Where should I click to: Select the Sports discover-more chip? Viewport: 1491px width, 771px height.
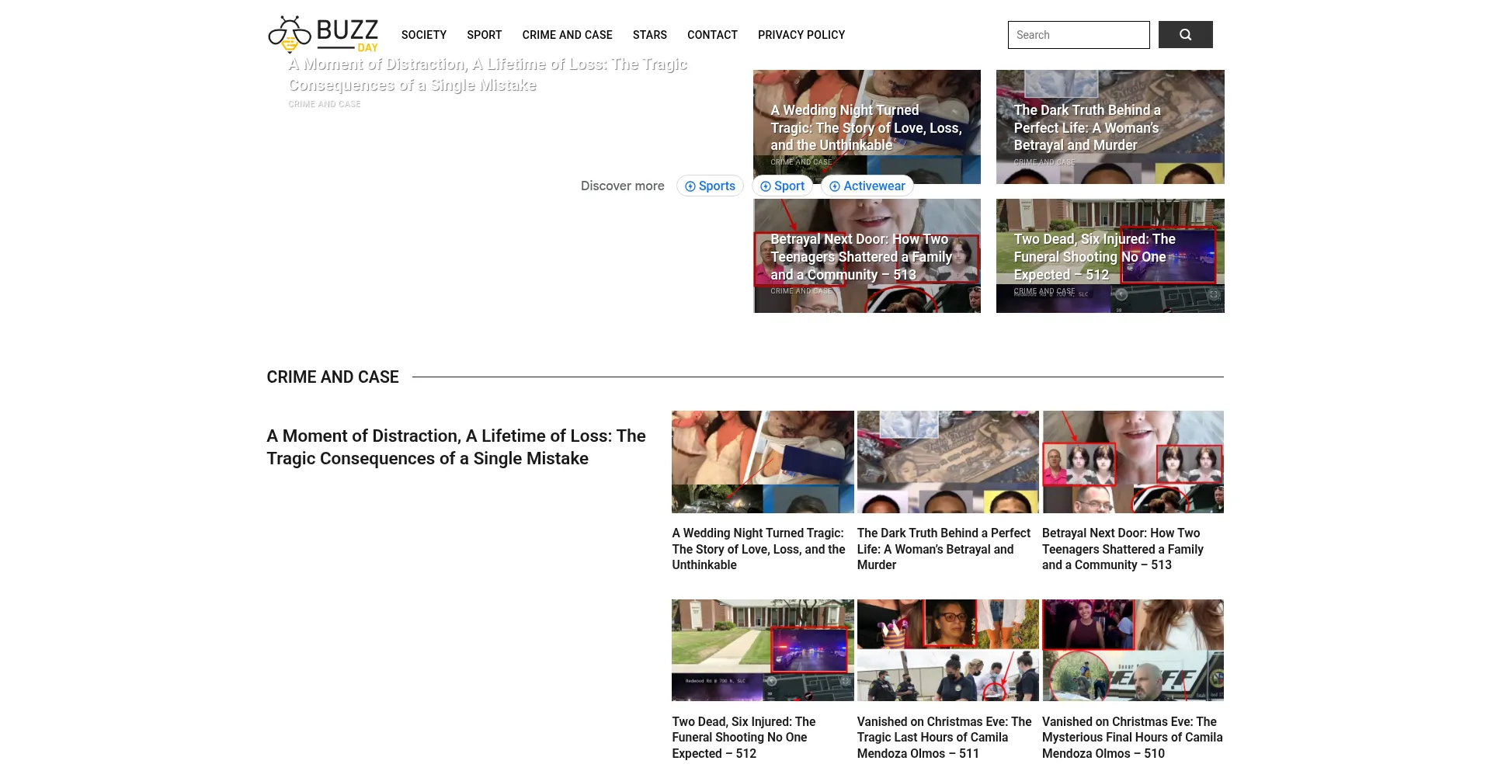(x=710, y=186)
